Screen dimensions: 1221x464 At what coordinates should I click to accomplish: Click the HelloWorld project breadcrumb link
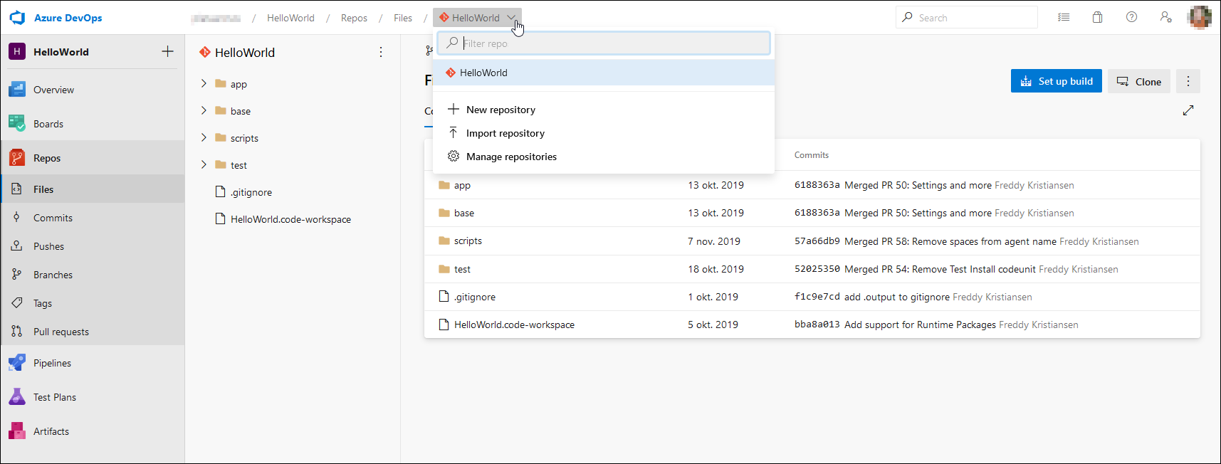(x=290, y=18)
